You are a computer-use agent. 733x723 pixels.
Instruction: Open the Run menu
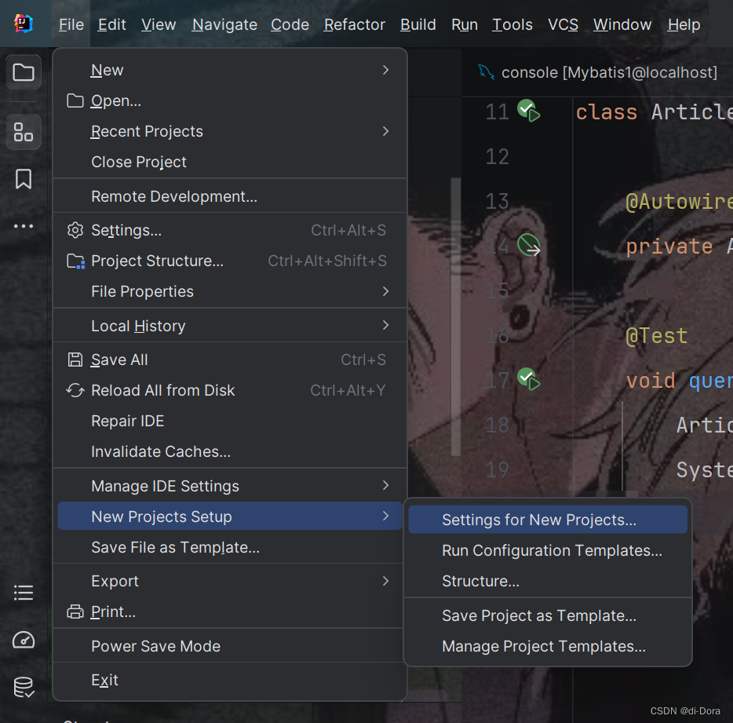coord(464,24)
